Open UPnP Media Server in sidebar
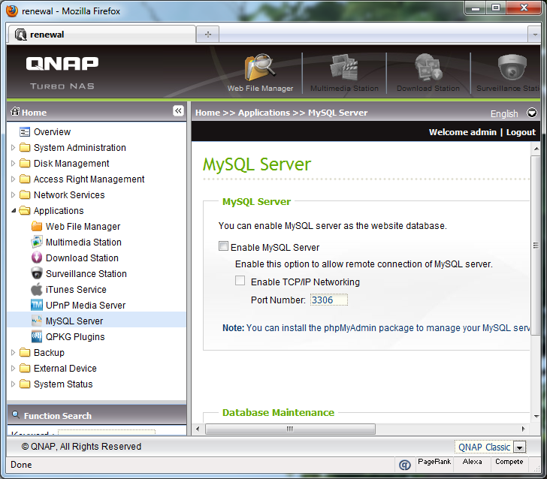Image resolution: width=547 pixels, height=479 pixels. [85, 306]
